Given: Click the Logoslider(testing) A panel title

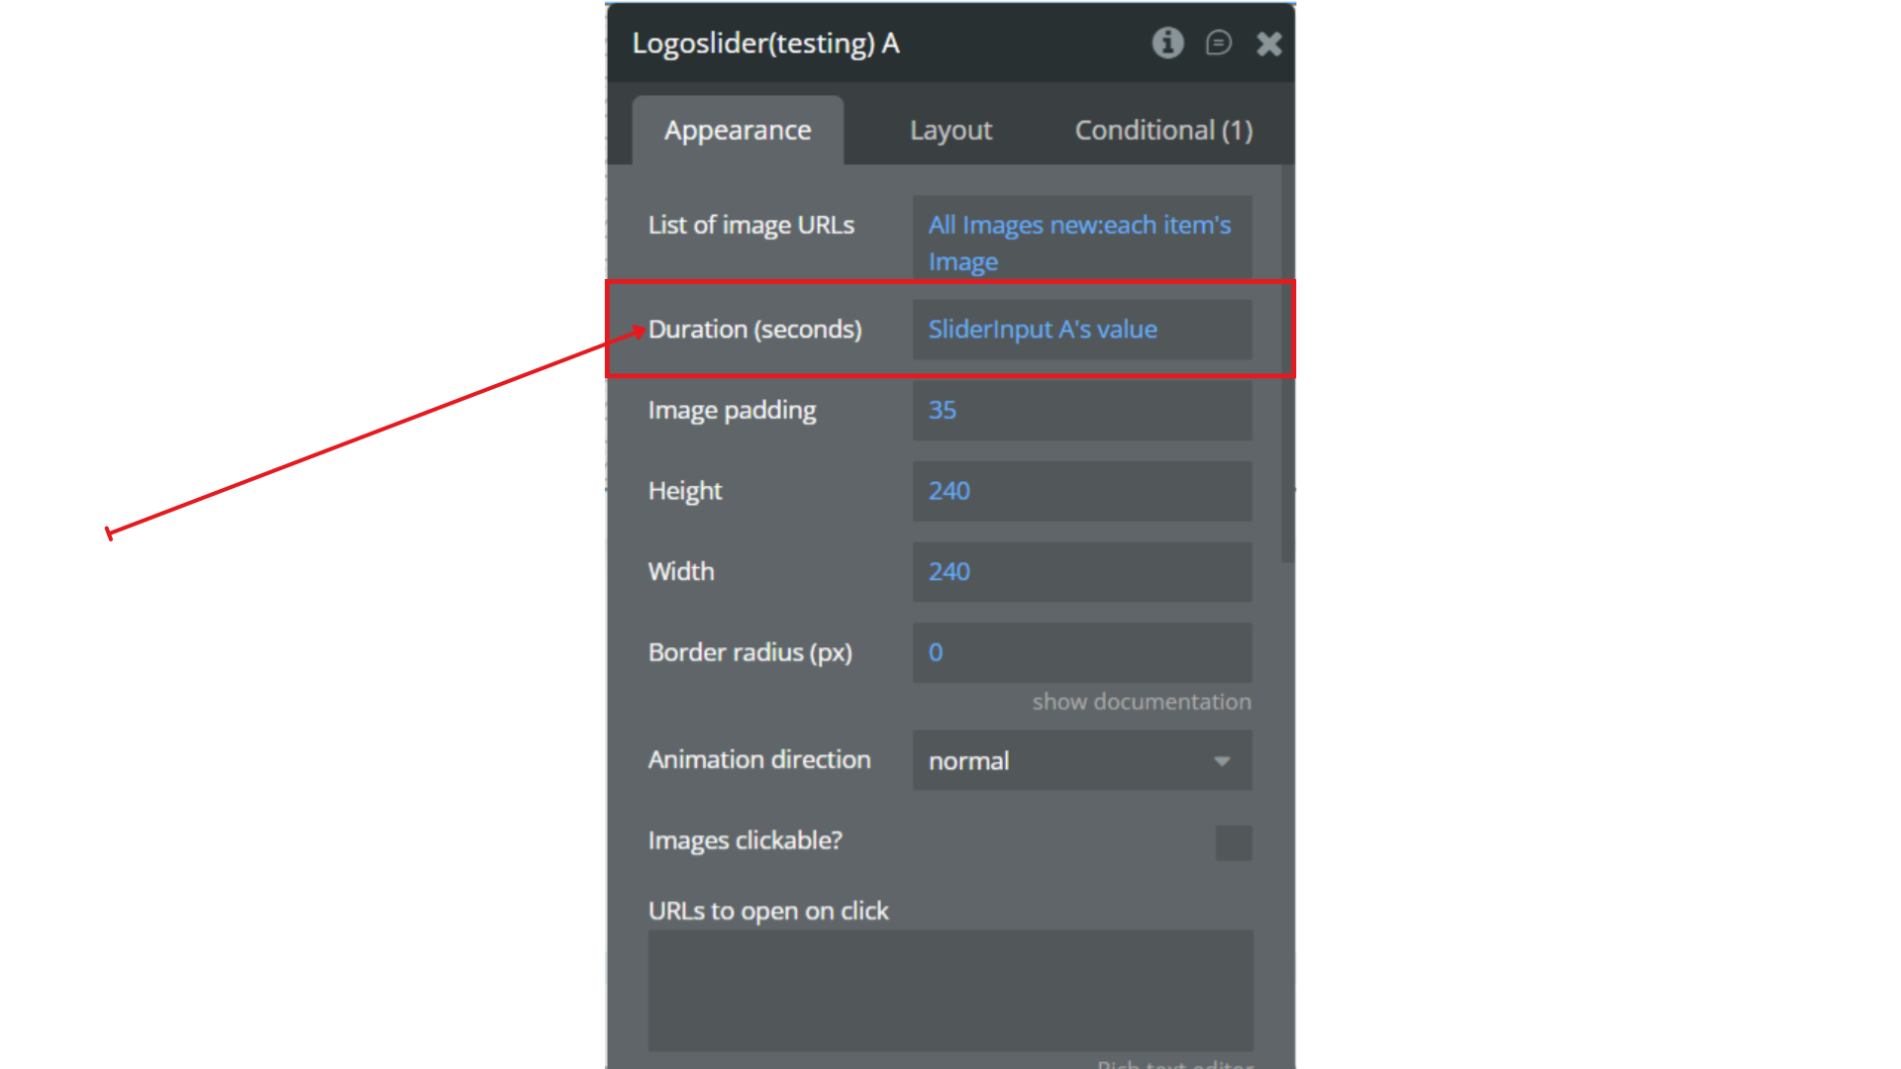Looking at the screenshot, I should pyautogui.click(x=765, y=44).
